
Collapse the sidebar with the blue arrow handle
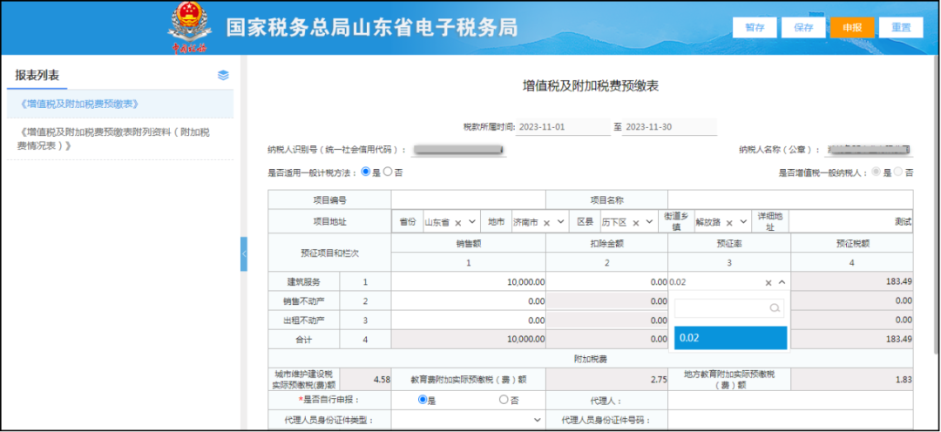coord(244,253)
